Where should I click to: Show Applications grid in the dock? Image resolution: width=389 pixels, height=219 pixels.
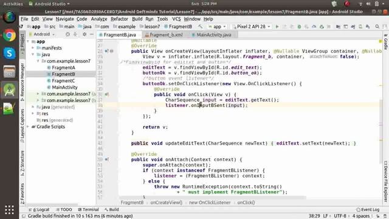pos(10,210)
